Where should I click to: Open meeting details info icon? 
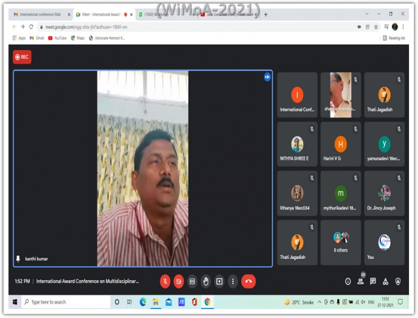[x=348, y=282]
